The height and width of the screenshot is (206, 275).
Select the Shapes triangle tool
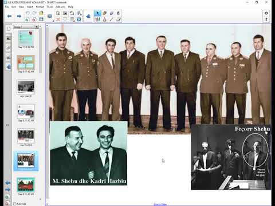click(x=105, y=19)
